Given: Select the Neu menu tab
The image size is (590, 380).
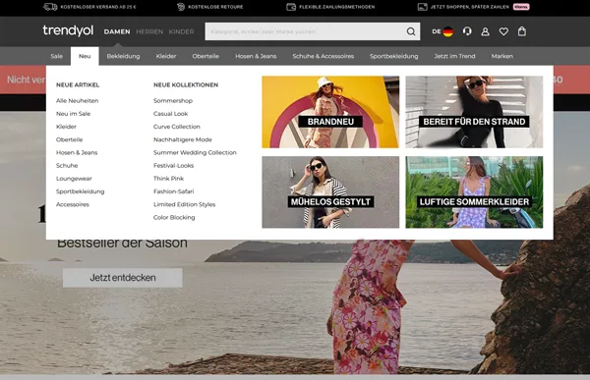Looking at the screenshot, I should 85,56.
